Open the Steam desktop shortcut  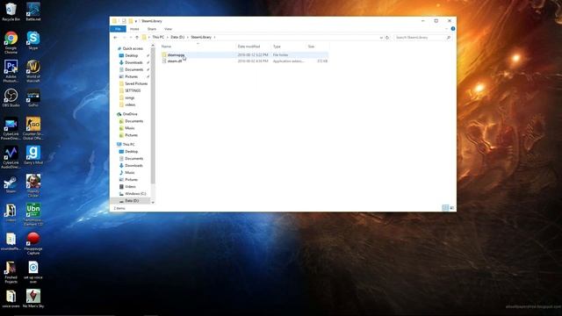click(11, 183)
